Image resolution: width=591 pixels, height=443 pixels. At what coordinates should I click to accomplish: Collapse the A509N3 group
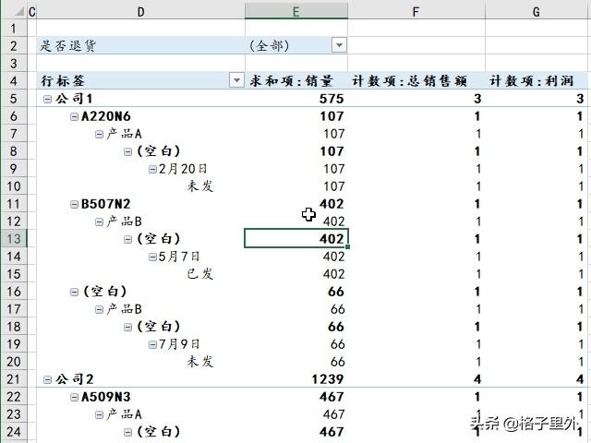click(74, 397)
